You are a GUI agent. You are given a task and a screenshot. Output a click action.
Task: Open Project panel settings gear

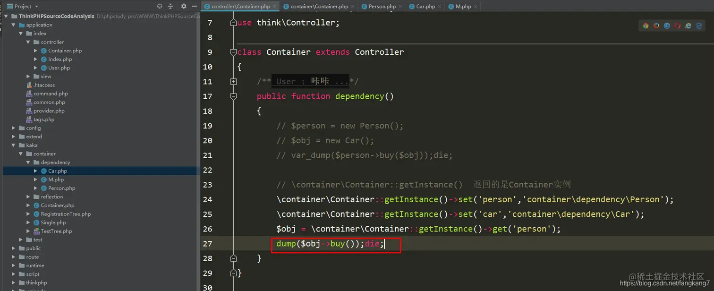(184, 6)
